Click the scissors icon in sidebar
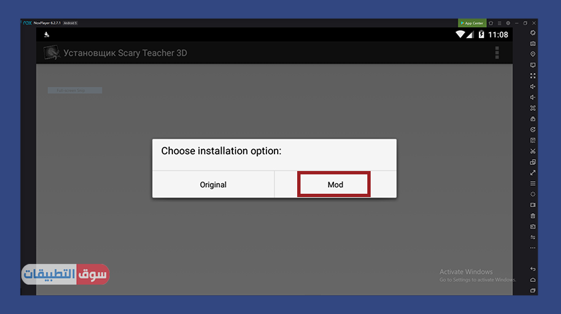Image resolution: width=561 pixels, height=314 pixels. [x=533, y=151]
